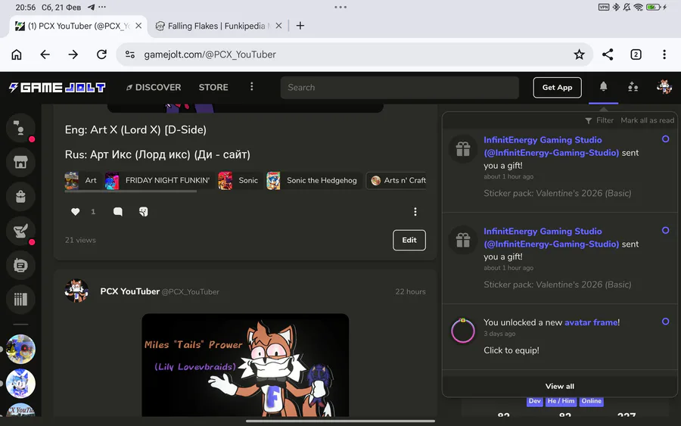Select the FRIDAY NIGHT FUNKIN' community tag
The image size is (681, 426).
pos(159,180)
